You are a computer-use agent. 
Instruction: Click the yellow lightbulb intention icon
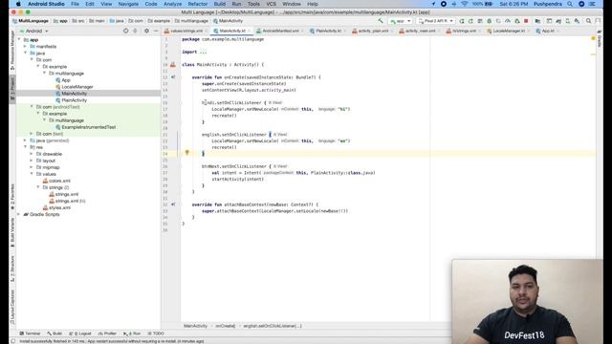click(187, 153)
